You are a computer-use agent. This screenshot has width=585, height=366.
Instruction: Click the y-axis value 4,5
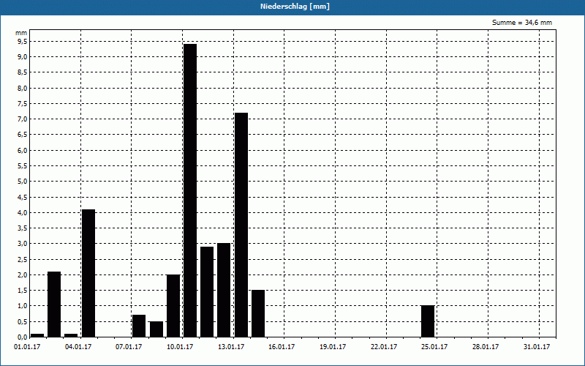tap(22, 197)
